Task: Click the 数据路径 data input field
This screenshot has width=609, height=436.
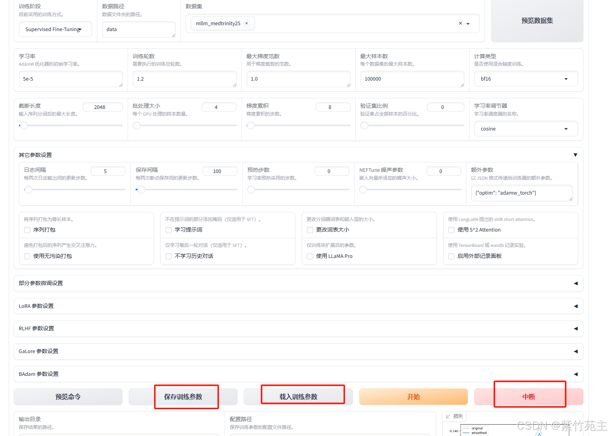Action: click(x=139, y=29)
